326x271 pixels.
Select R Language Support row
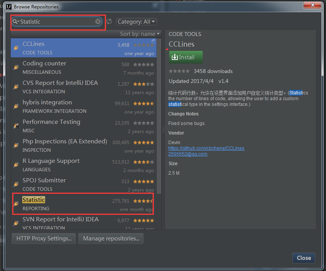click(x=83, y=165)
